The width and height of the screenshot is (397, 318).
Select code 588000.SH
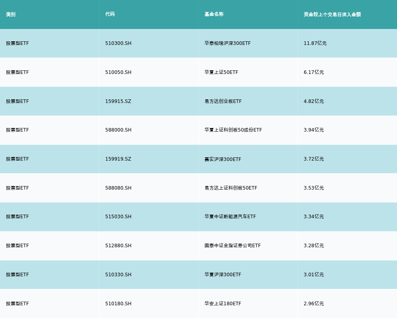118,130
